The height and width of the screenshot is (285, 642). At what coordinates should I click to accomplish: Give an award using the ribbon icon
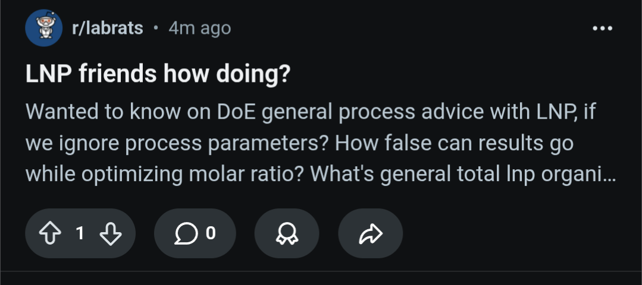pos(287,234)
